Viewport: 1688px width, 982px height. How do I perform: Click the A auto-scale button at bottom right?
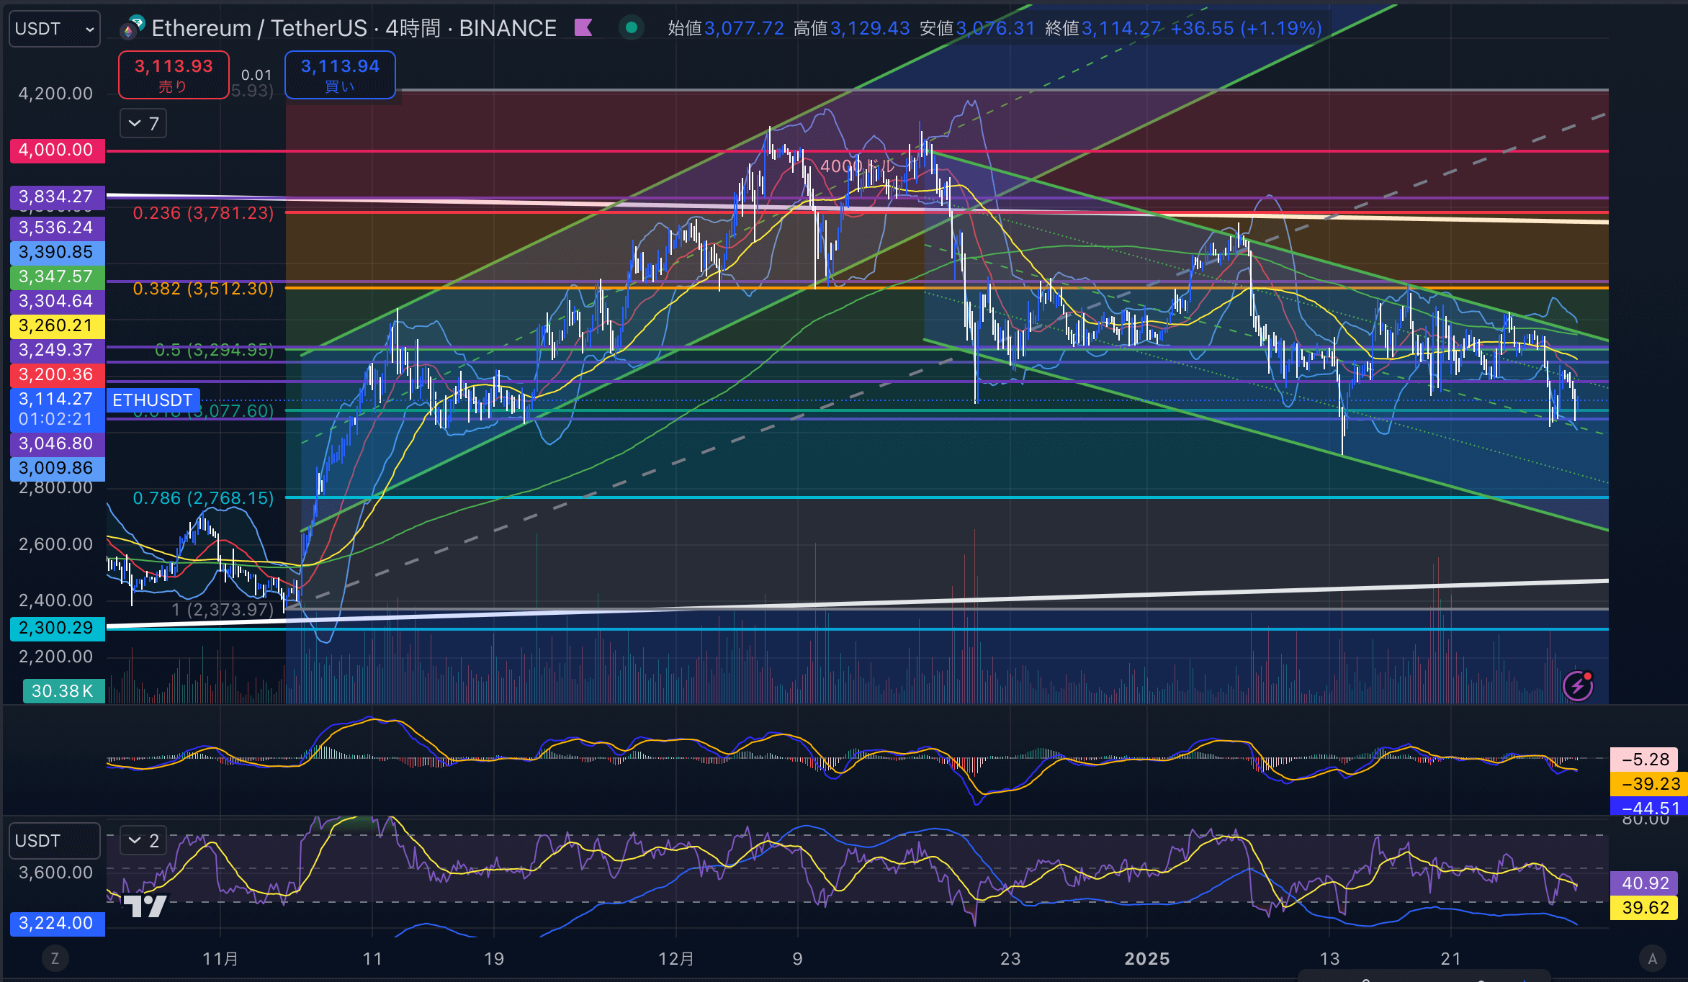[x=1653, y=958]
